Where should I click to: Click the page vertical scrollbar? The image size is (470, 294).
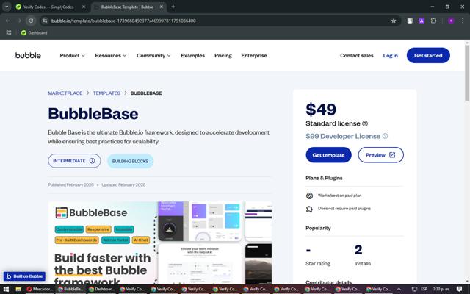pyautogui.click(x=467, y=73)
